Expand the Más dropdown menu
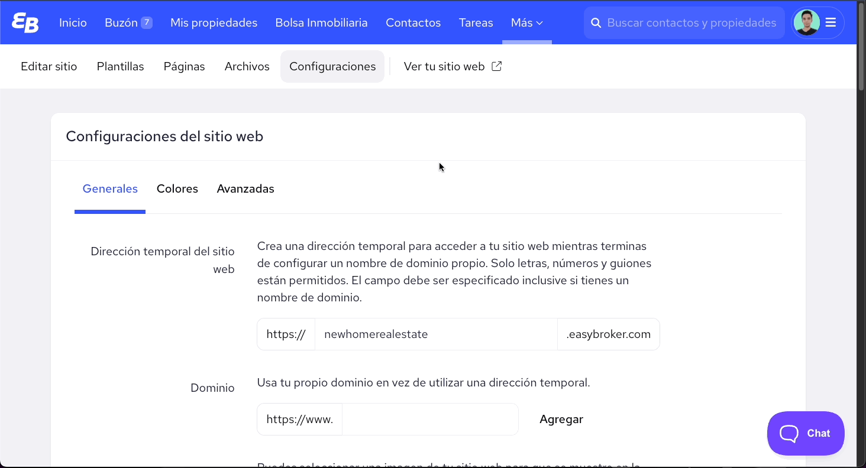The width and height of the screenshot is (866, 468). pos(527,22)
